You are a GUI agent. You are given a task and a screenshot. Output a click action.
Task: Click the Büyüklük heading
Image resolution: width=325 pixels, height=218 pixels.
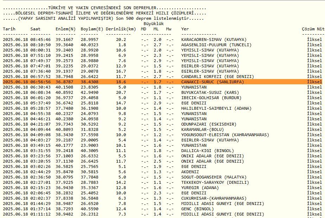pyautogui.click(x=154, y=24)
